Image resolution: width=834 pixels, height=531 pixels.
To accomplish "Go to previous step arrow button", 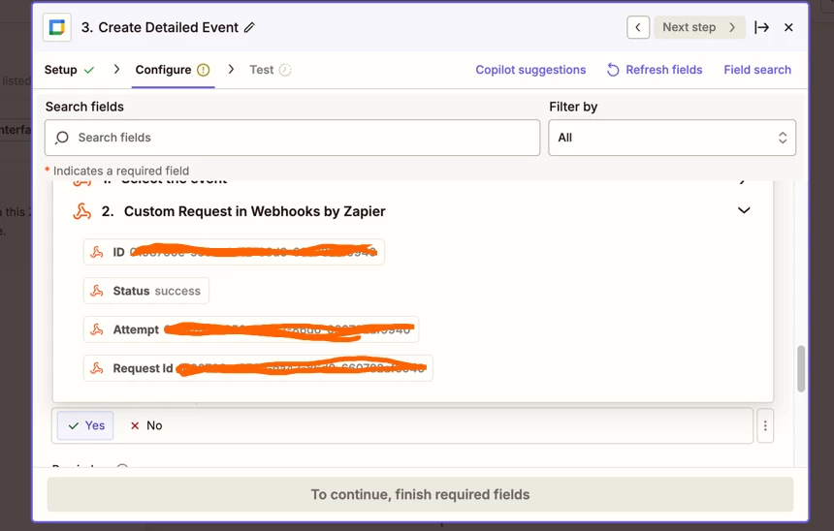I will (638, 27).
